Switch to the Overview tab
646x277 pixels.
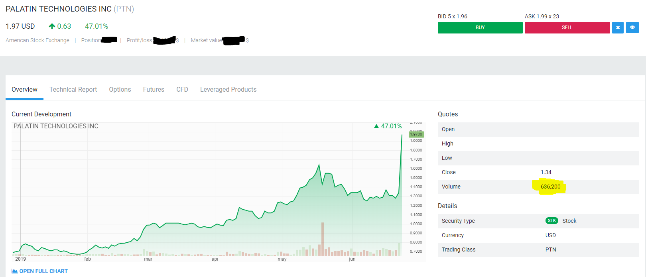point(24,90)
